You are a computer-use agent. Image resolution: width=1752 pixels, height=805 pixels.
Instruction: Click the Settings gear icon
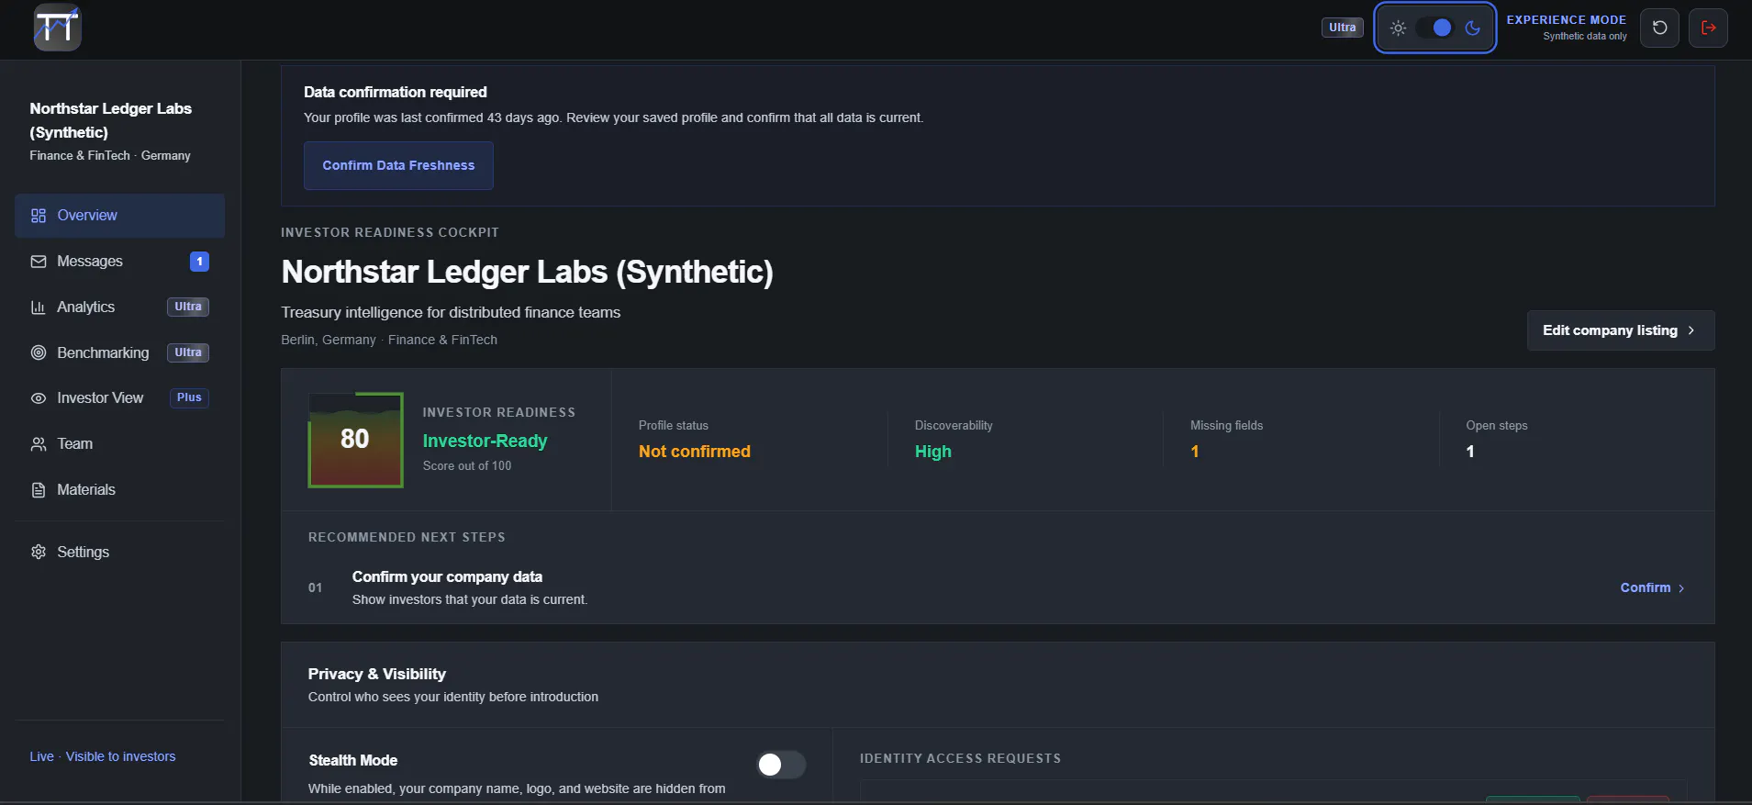pyautogui.click(x=39, y=552)
